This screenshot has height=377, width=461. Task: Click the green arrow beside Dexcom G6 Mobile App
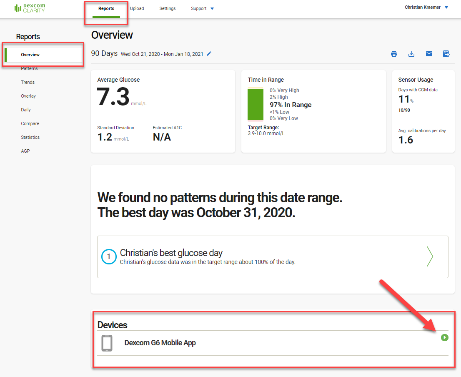(444, 338)
